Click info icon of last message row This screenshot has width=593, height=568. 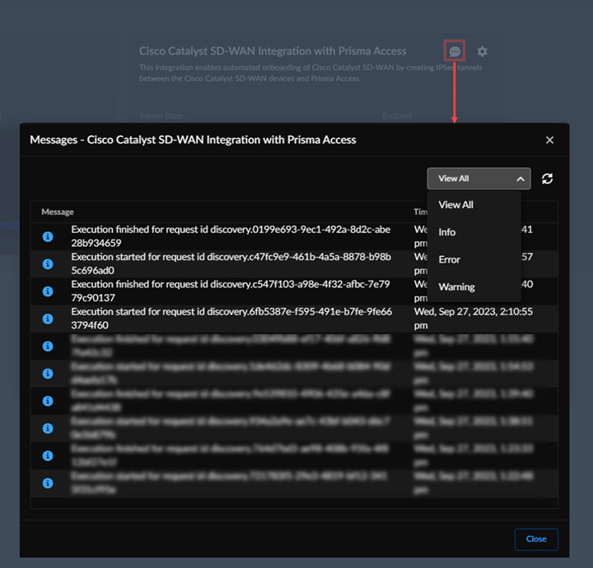(48, 482)
